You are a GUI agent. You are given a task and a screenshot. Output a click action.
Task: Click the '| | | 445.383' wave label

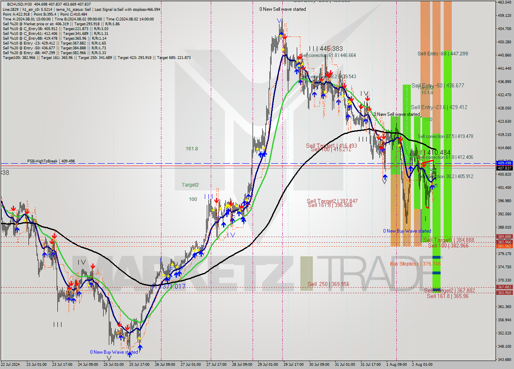click(x=326, y=48)
